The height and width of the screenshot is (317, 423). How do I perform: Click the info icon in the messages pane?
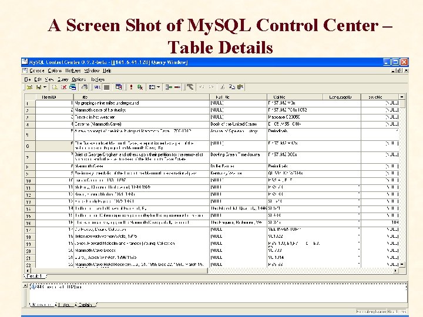point(33,287)
